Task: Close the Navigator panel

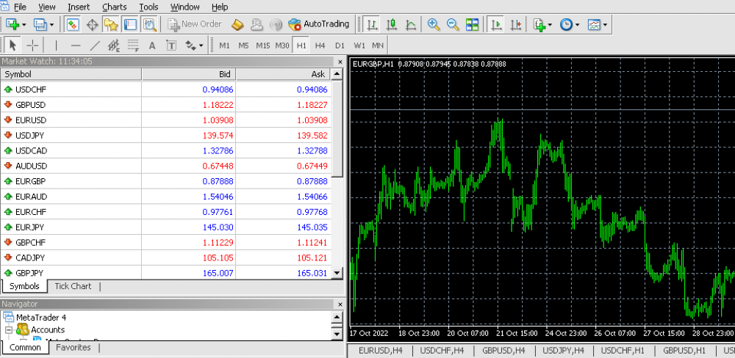Action: point(341,304)
